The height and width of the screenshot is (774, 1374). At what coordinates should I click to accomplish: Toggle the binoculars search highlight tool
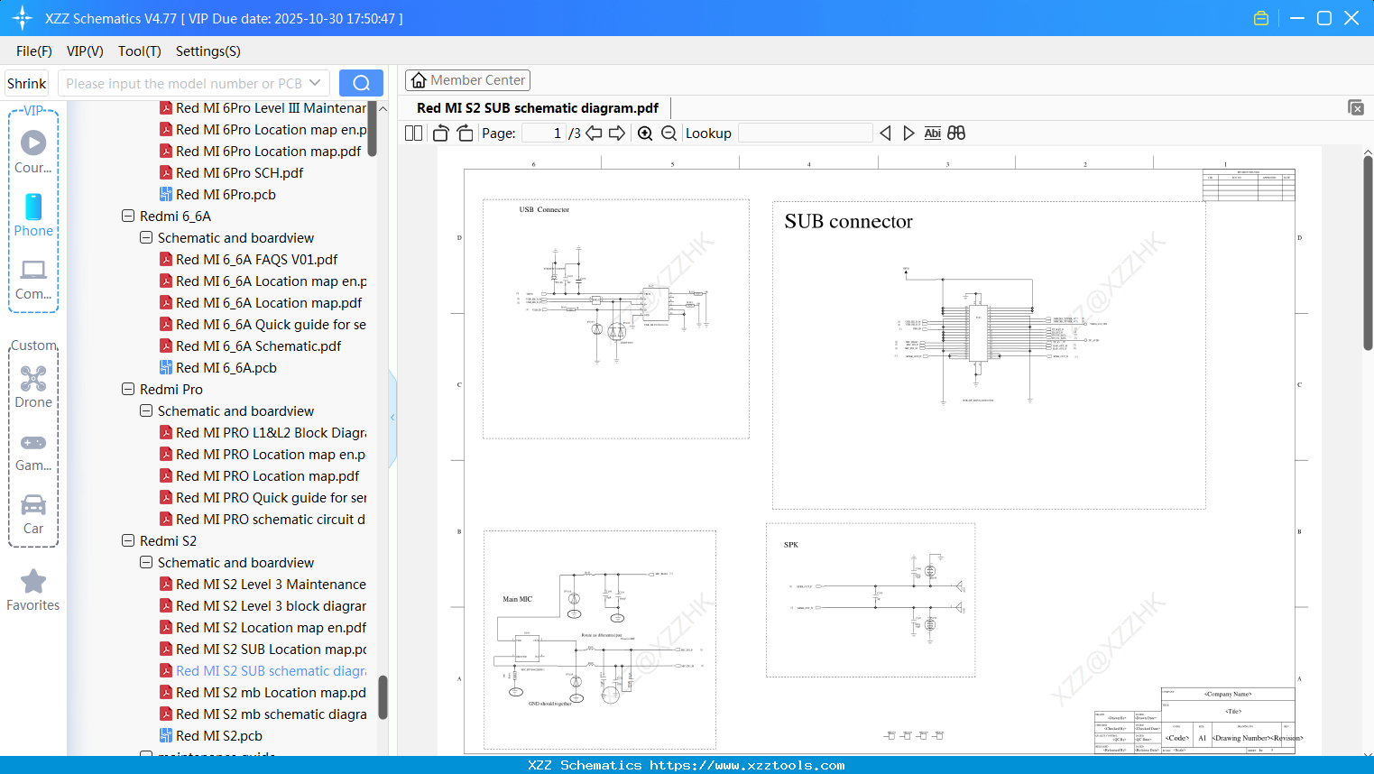(x=955, y=133)
